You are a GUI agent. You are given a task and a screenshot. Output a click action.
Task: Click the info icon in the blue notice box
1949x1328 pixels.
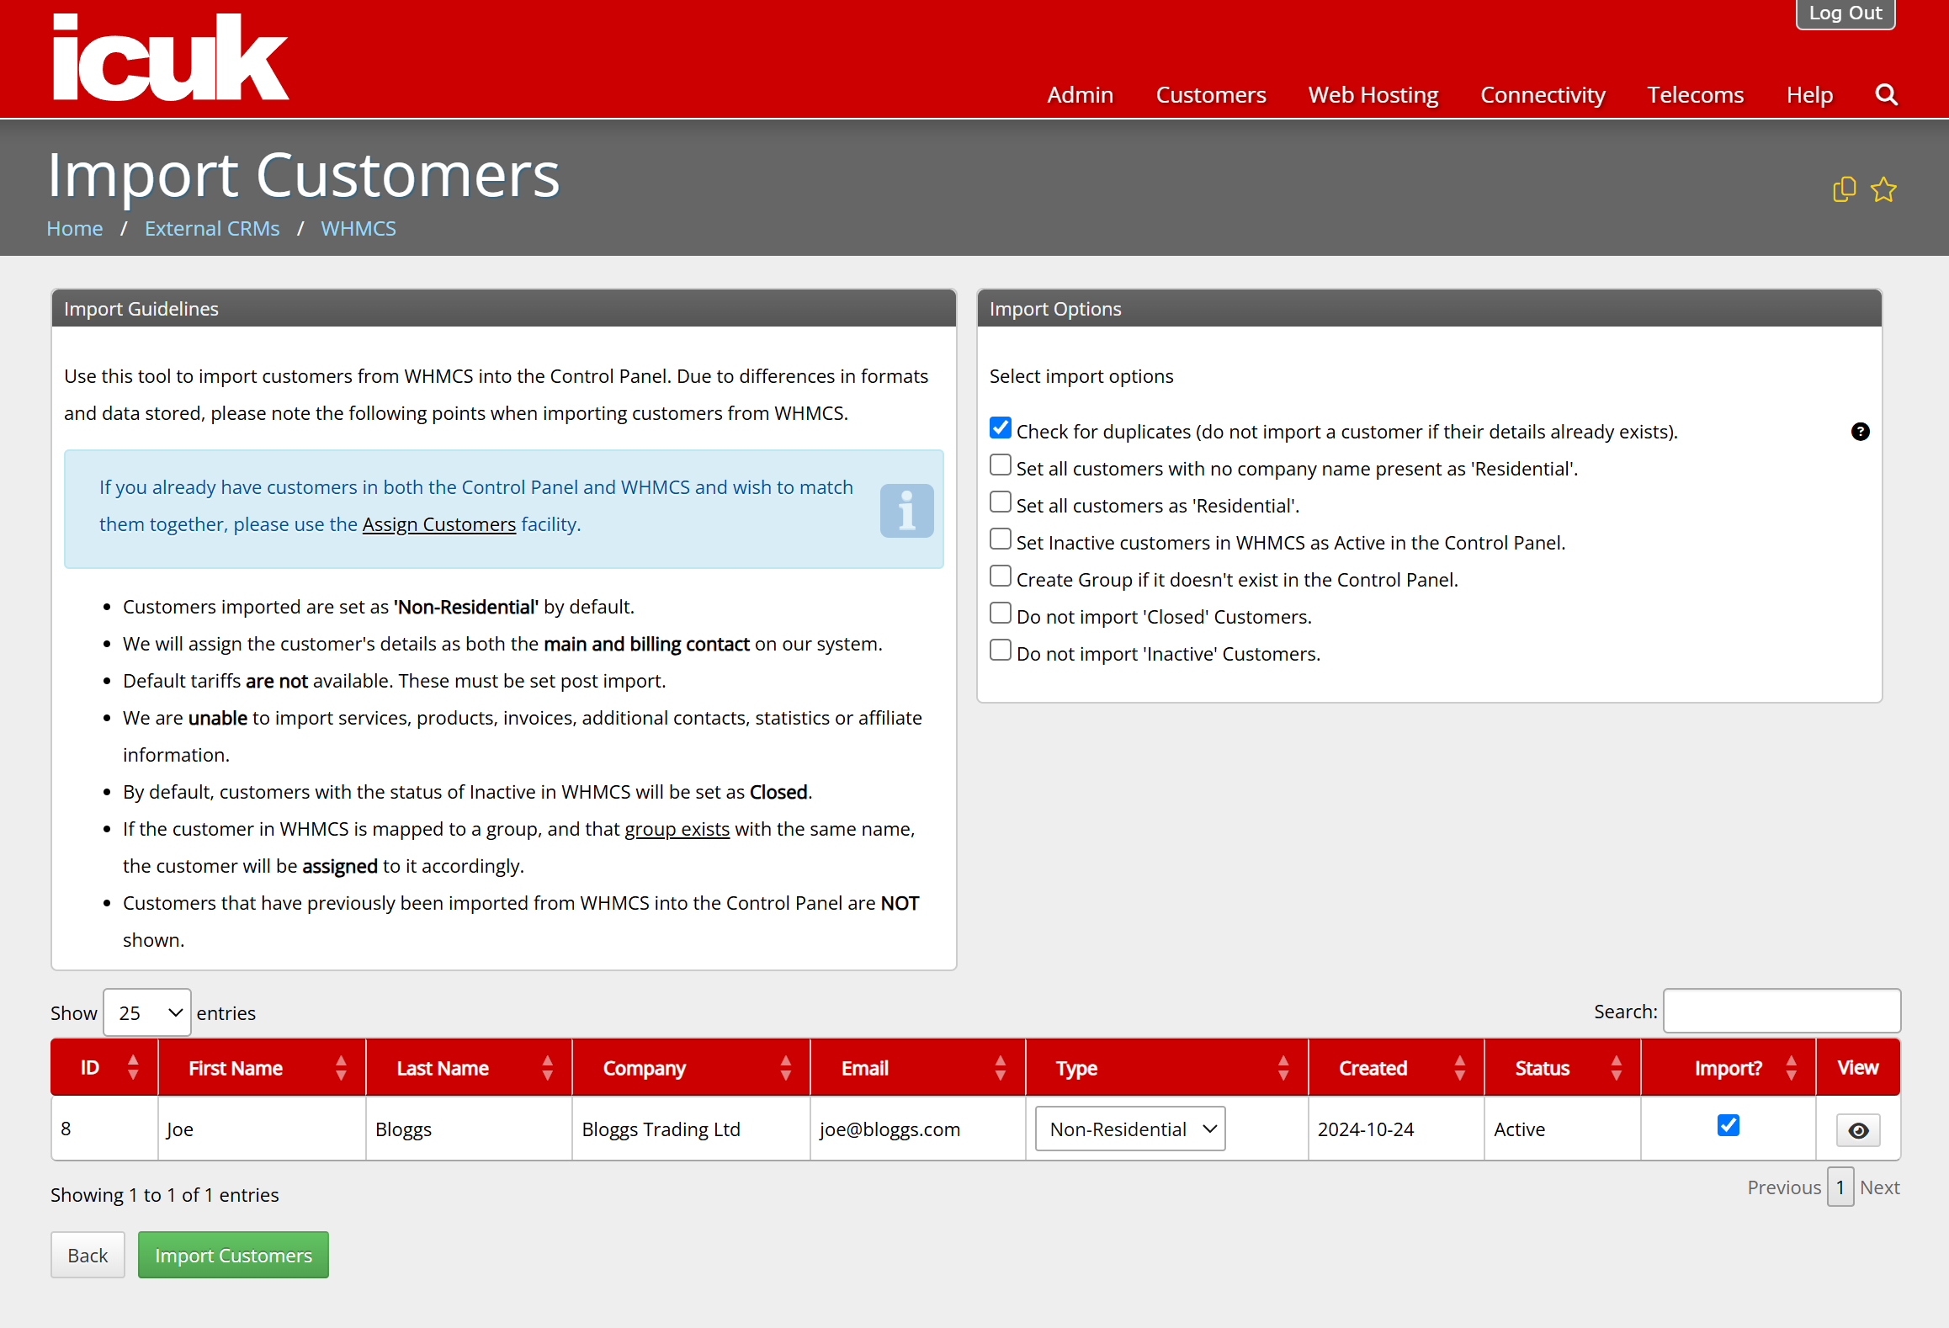[906, 510]
